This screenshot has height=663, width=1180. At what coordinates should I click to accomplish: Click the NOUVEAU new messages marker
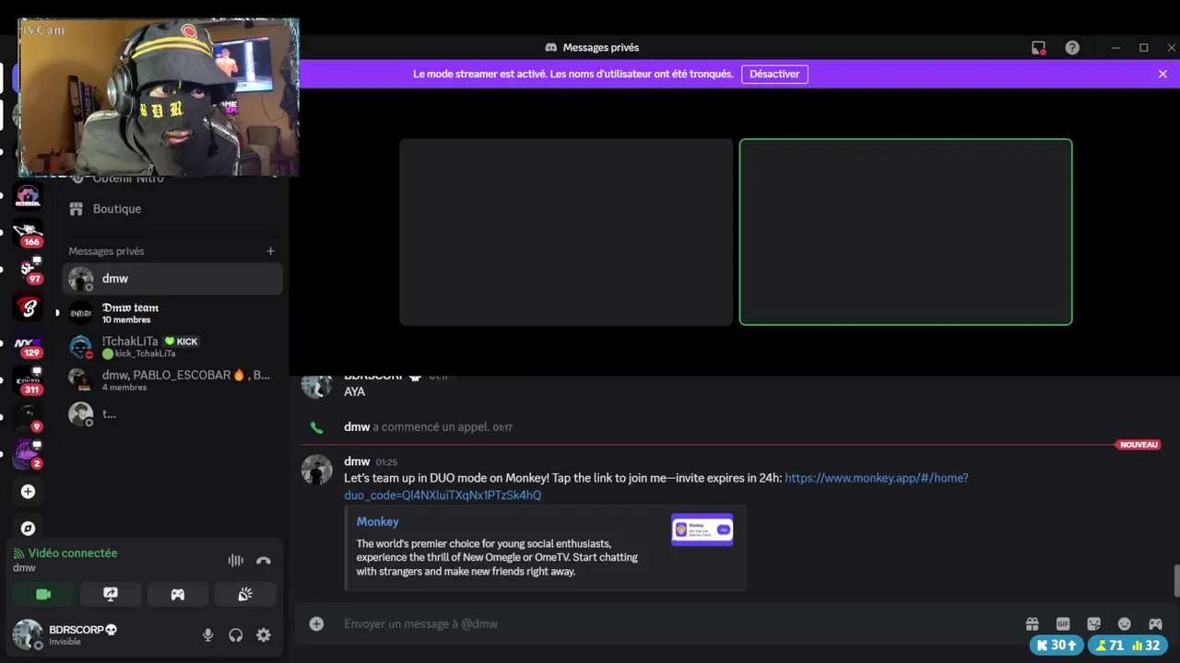click(x=1139, y=445)
